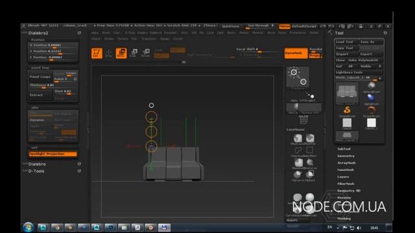Image resolution: width=415 pixels, height=233 pixels.
Task: Open the stroke type dots selector
Action: click(x=310, y=95)
